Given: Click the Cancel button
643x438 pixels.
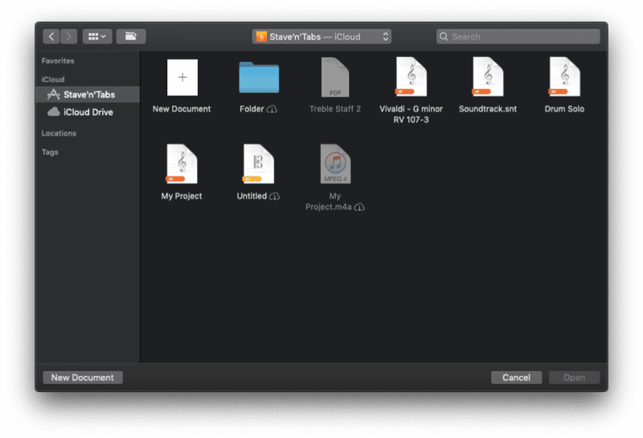Looking at the screenshot, I should 516,378.
